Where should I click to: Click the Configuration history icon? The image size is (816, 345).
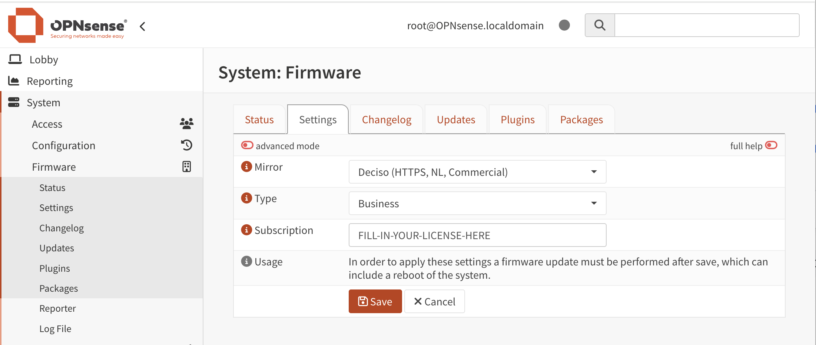186,145
